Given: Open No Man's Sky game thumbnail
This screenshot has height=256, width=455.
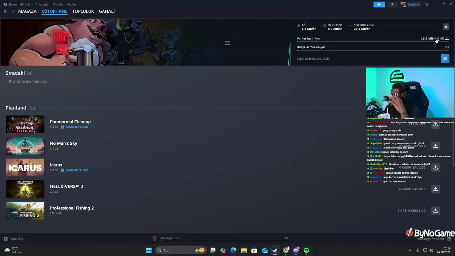Looking at the screenshot, I should (x=25, y=146).
